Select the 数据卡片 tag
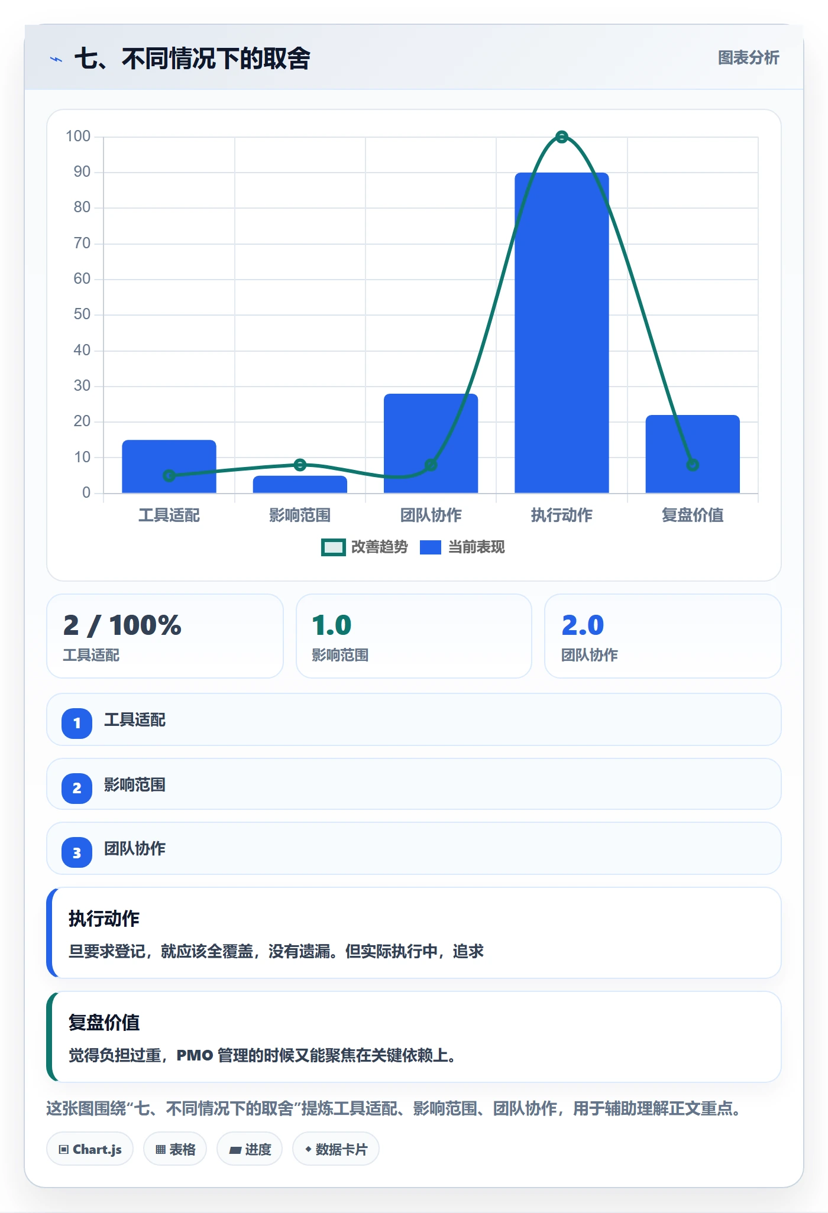This screenshot has width=828, height=1213. pos(336,1149)
